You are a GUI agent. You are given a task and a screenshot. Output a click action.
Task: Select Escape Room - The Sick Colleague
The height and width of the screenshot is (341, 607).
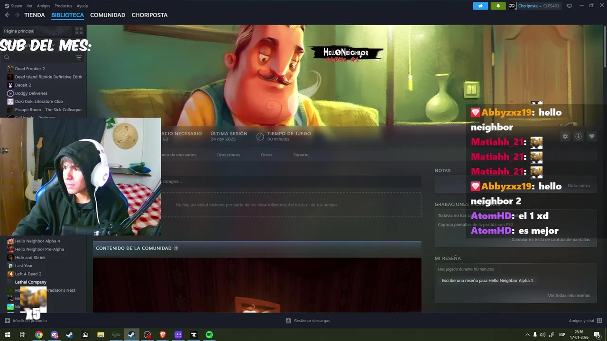pyautogui.click(x=48, y=110)
